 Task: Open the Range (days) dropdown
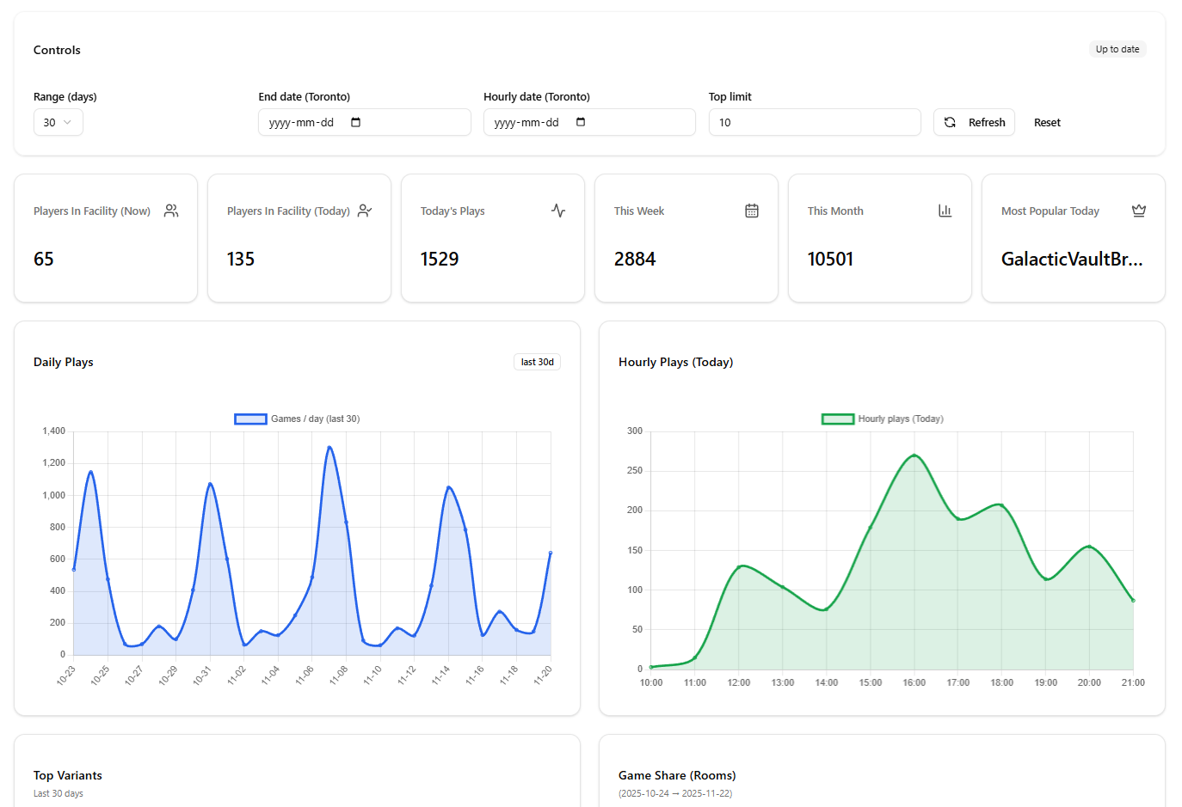[58, 122]
